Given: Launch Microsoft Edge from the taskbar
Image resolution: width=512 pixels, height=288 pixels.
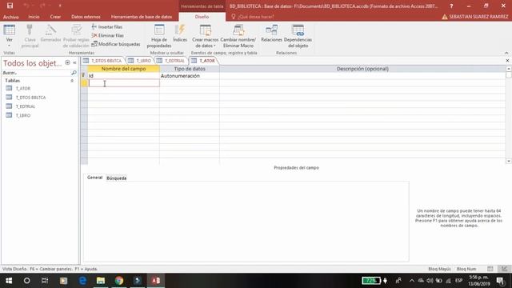Looking at the screenshot, I should 82,281.
